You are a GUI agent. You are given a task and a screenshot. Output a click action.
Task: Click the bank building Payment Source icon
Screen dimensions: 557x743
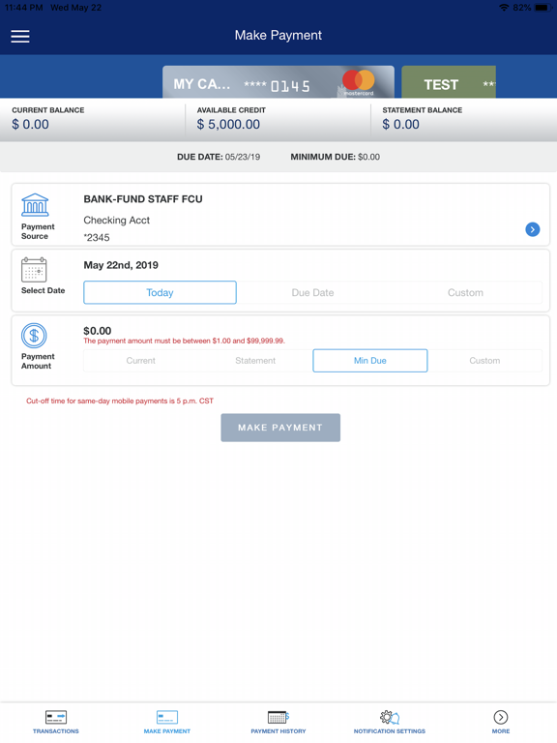(x=35, y=205)
